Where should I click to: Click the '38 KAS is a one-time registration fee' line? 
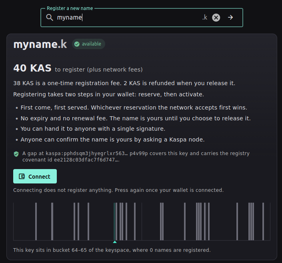[124, 83]
